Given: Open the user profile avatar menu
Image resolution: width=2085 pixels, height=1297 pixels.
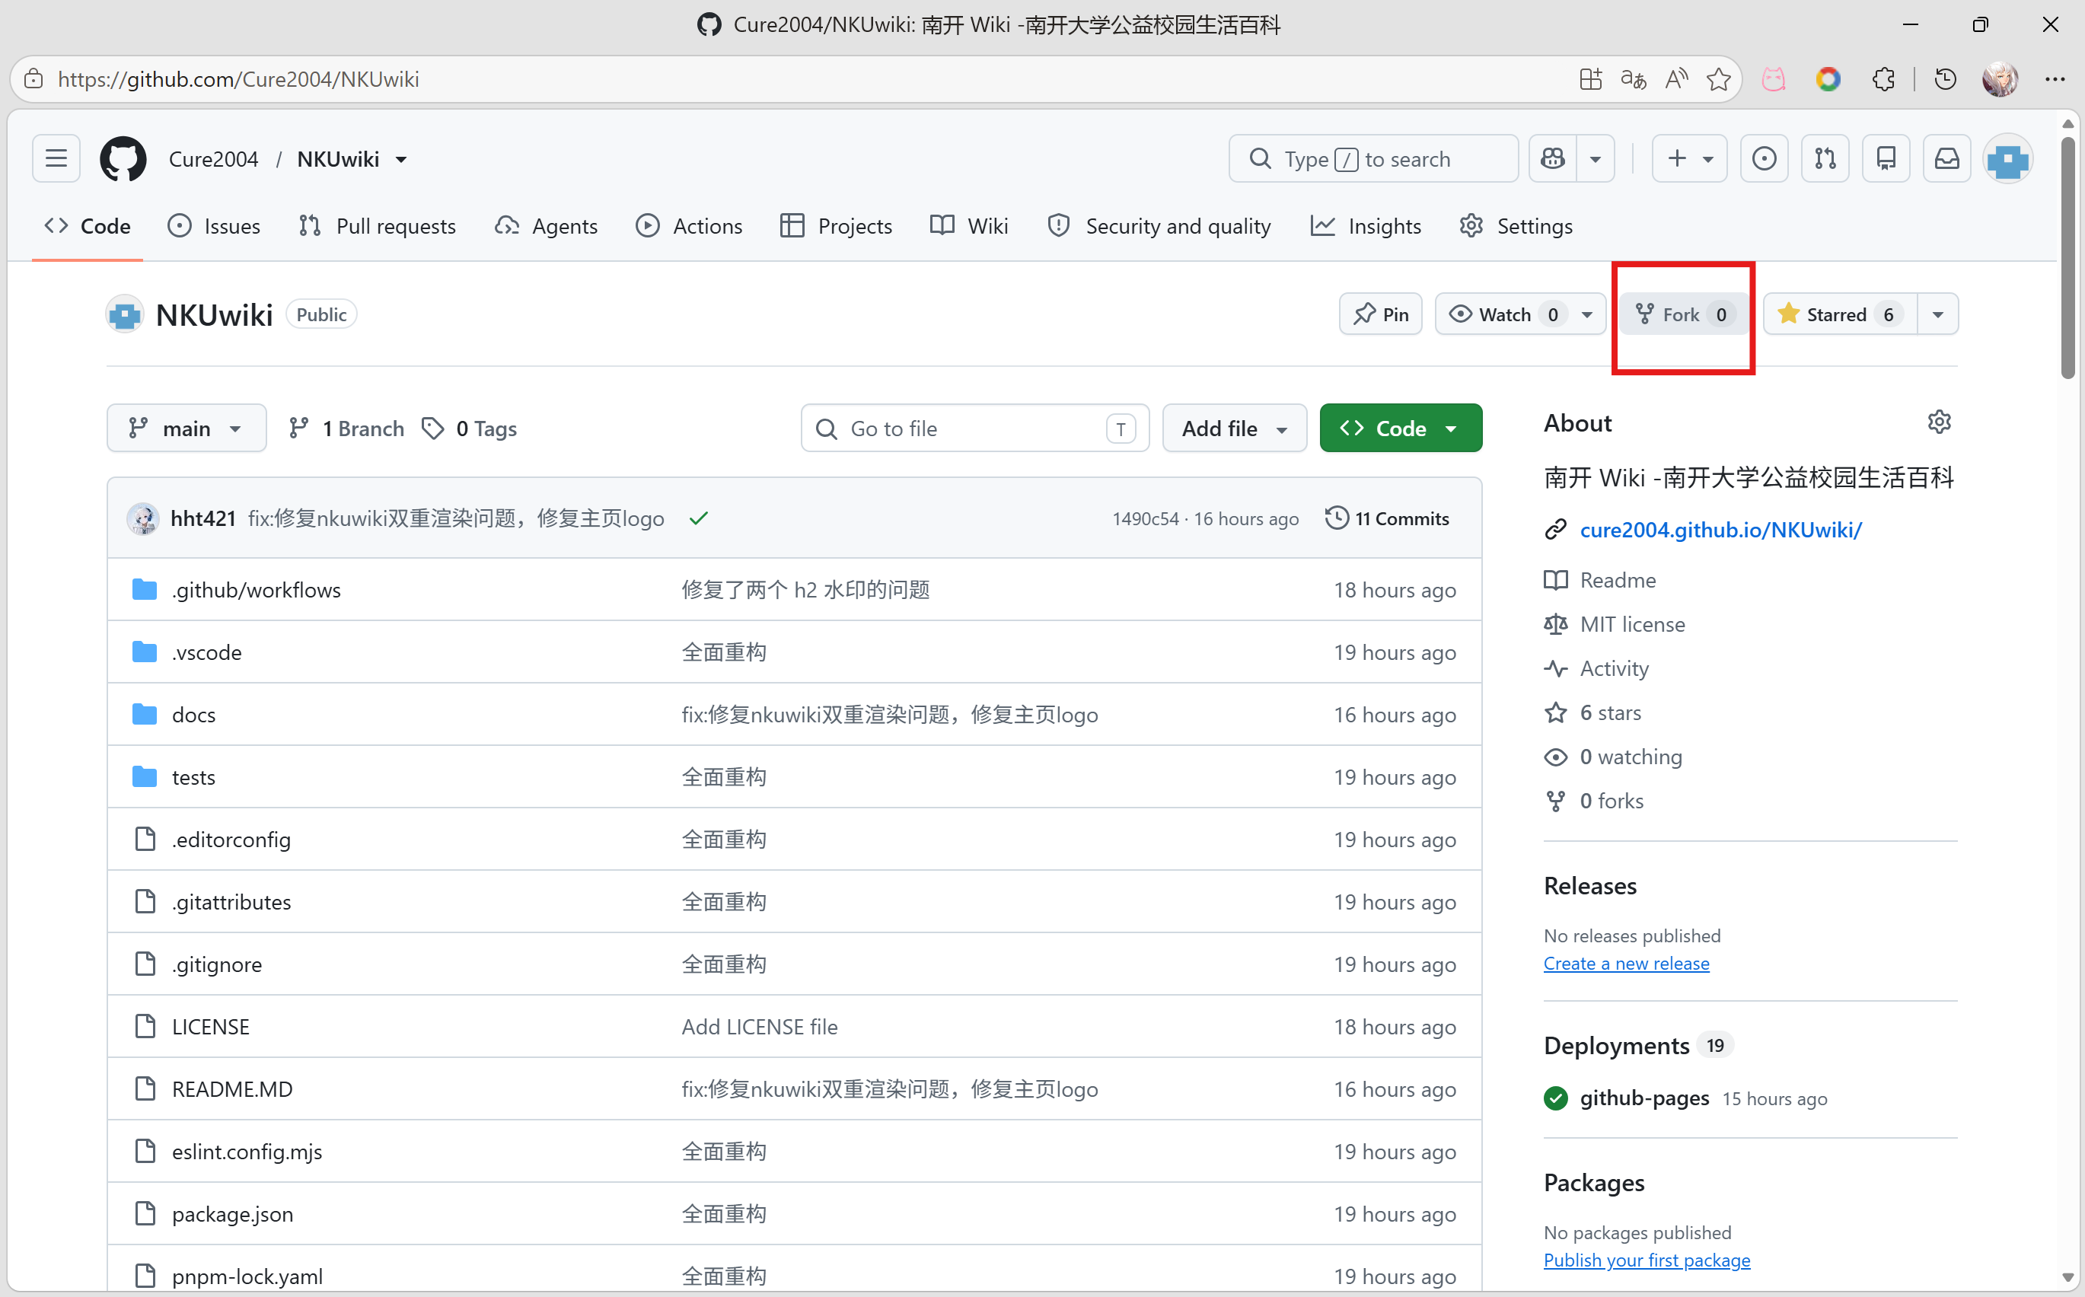Looking at the screenshot, I should [2008, 158].
